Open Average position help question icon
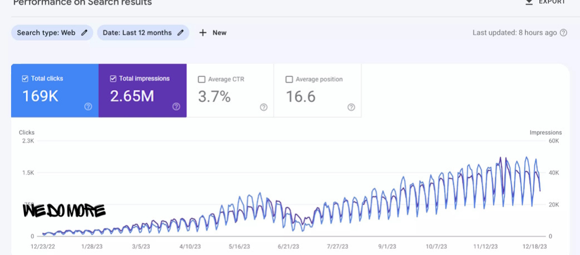The image size is (580, 255). [x=352, y=107]
